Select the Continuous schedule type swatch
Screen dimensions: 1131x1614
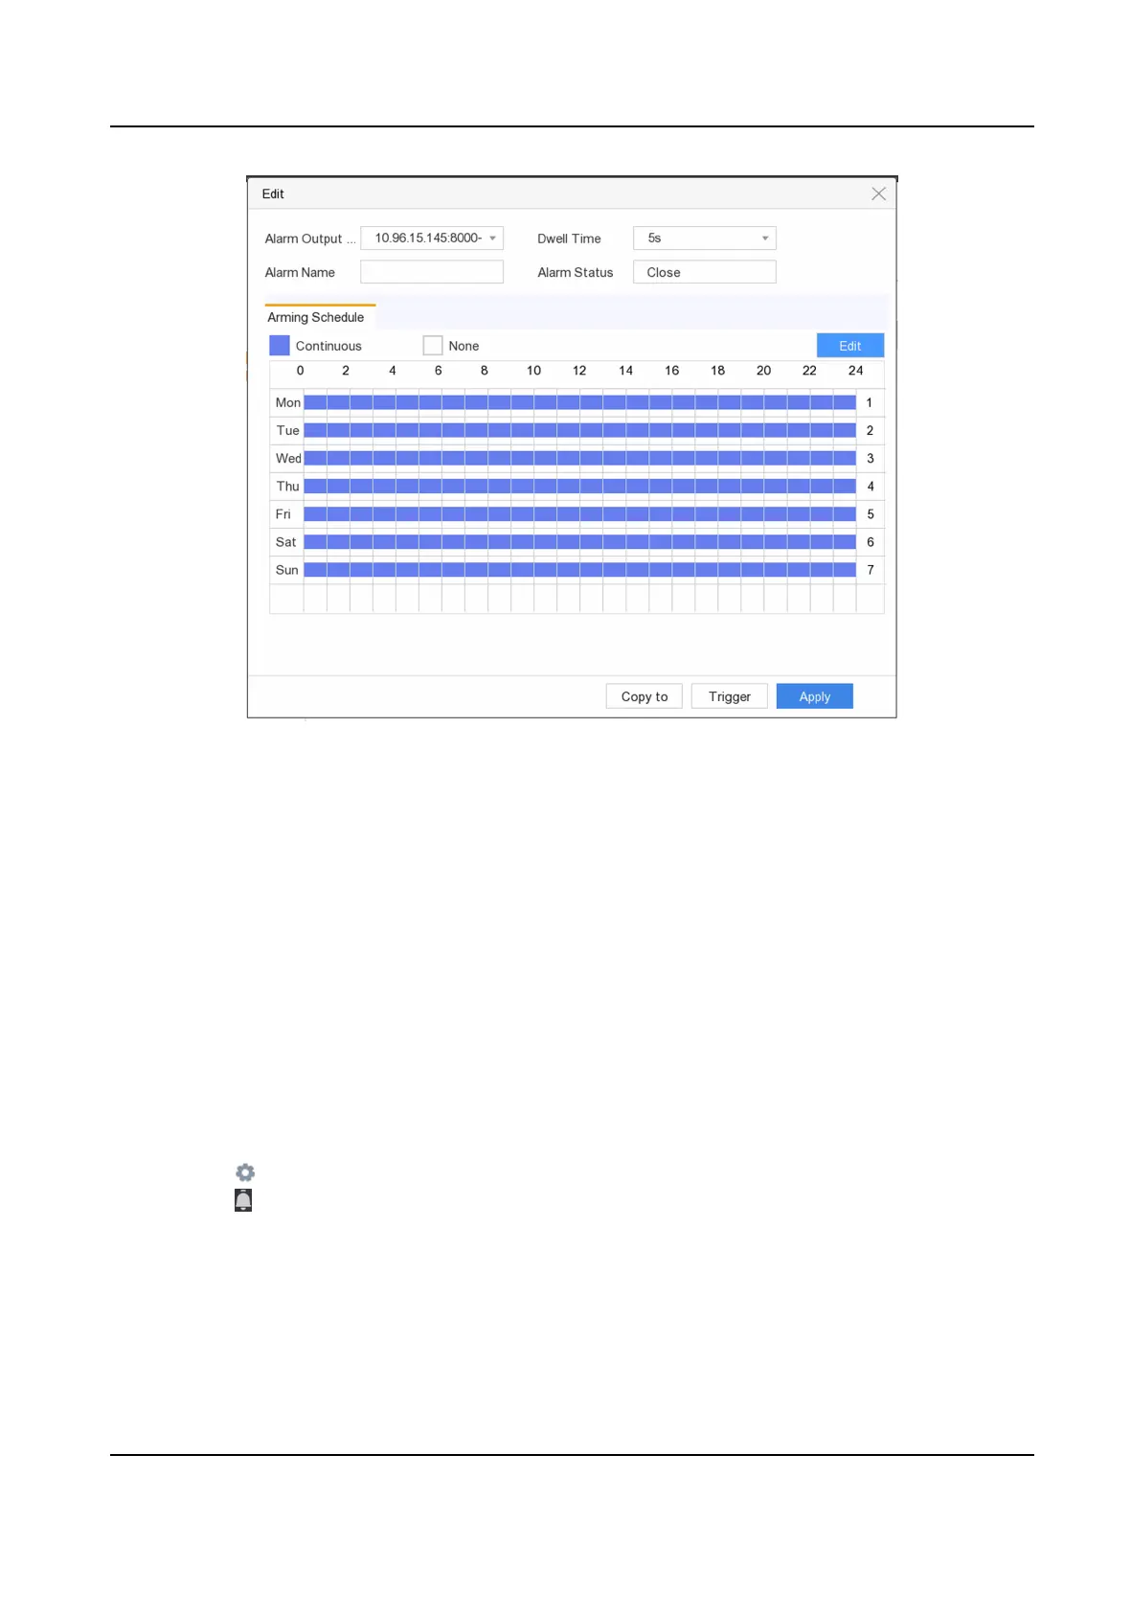[x=280, y=346]
